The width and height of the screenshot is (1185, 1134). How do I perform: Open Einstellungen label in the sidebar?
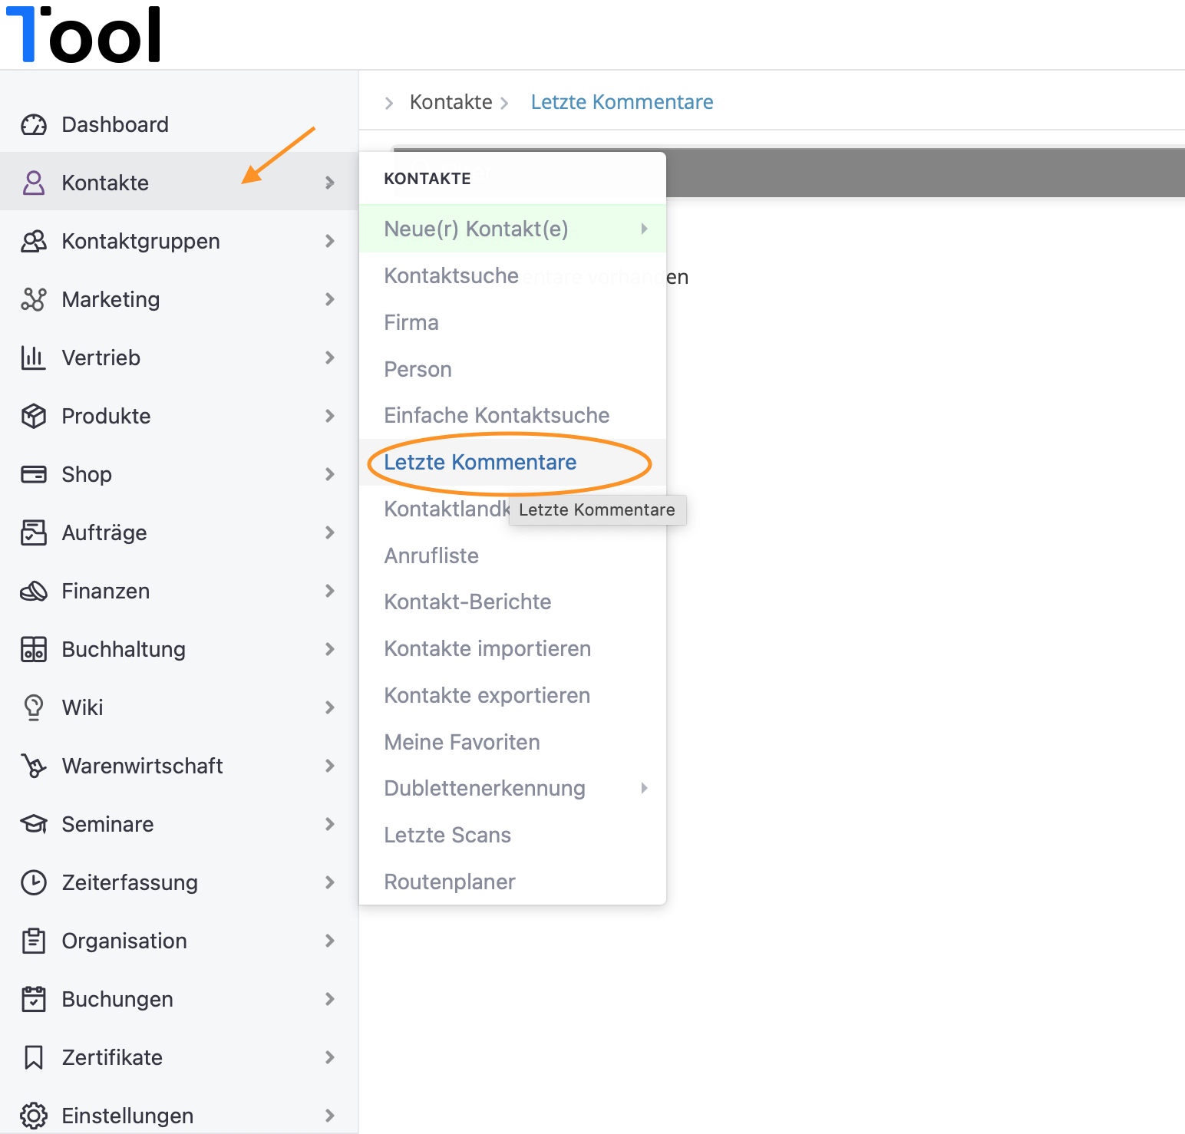tap(127, 1116)
